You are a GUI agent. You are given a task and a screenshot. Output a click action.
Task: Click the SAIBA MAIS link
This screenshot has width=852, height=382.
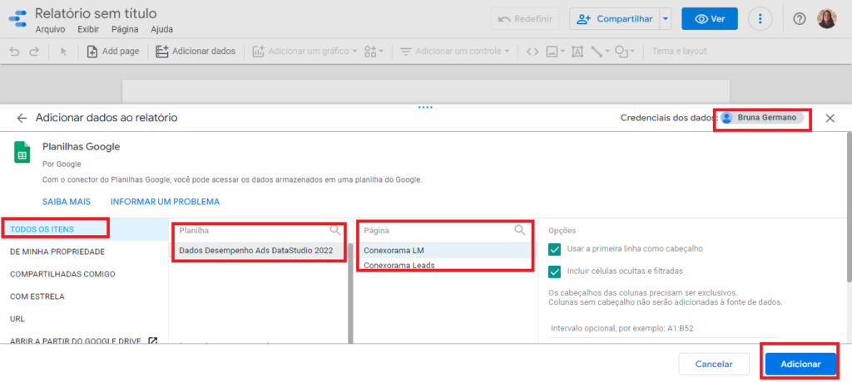tap(67, 201)
